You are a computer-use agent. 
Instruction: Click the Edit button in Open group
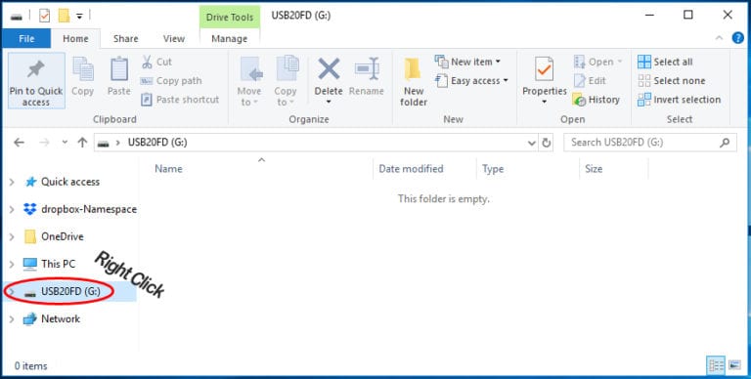[x=590, y=81]
